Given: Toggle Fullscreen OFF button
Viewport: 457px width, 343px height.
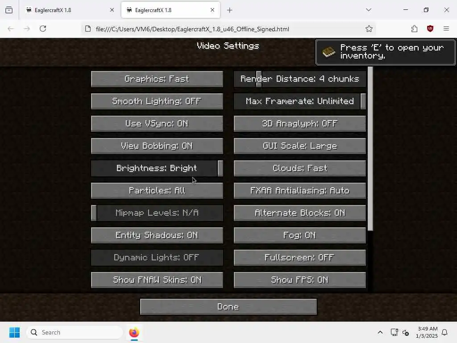Looking at the screenshot, I should (299, 258).
